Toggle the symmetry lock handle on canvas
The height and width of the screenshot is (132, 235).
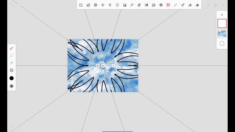(98, 66)
